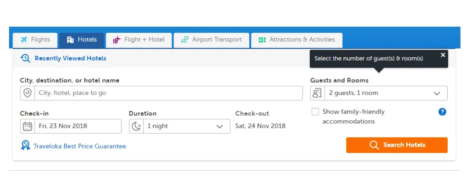Click the airplane icon on Flights tab
The height and width of the screenshot is (192, 471).
tap(24, 39)
